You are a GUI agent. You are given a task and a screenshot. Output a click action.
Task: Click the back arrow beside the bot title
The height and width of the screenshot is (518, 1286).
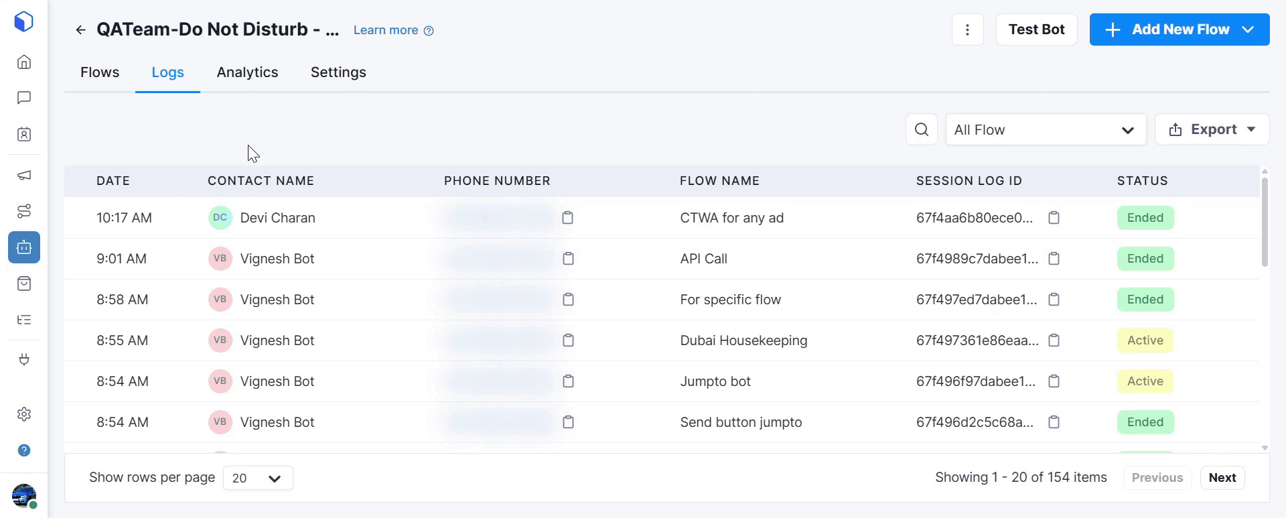pyautogui.click(x=80, y=30)
